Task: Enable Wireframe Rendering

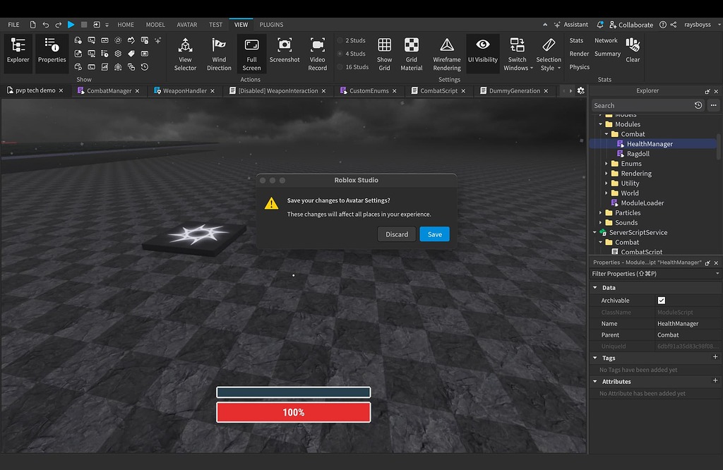Action: pos(446,53)
